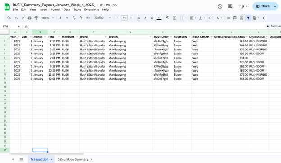Show the all sheets list
Image resolution: width=281 pixels, height=163 pixels.
(21, 159)
